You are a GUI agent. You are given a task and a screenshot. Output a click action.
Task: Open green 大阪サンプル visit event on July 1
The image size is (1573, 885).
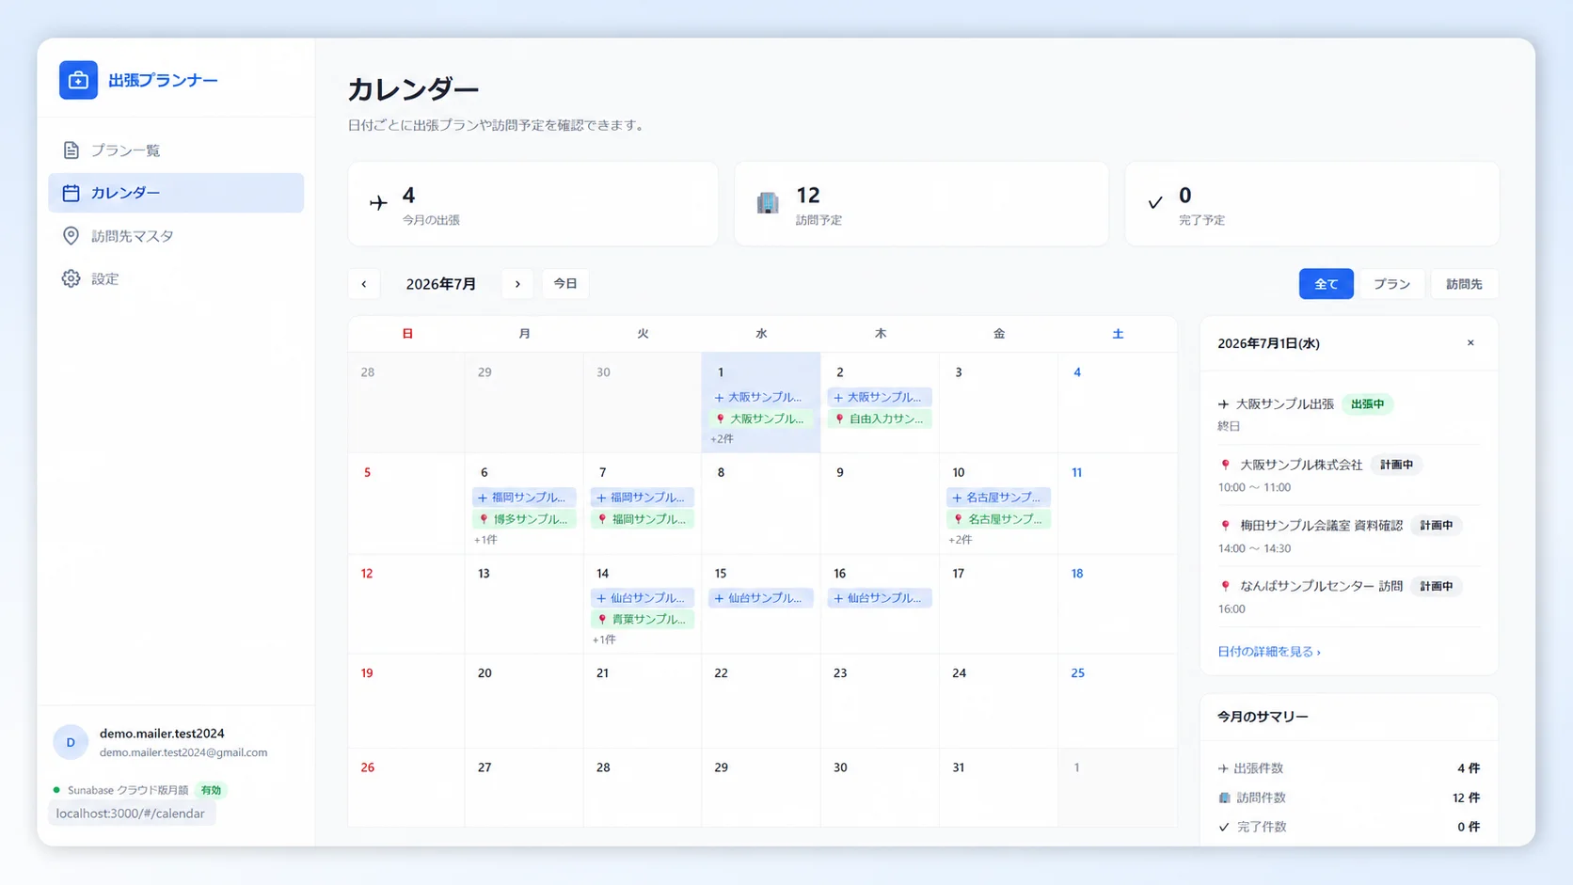(x=761, y=419)
